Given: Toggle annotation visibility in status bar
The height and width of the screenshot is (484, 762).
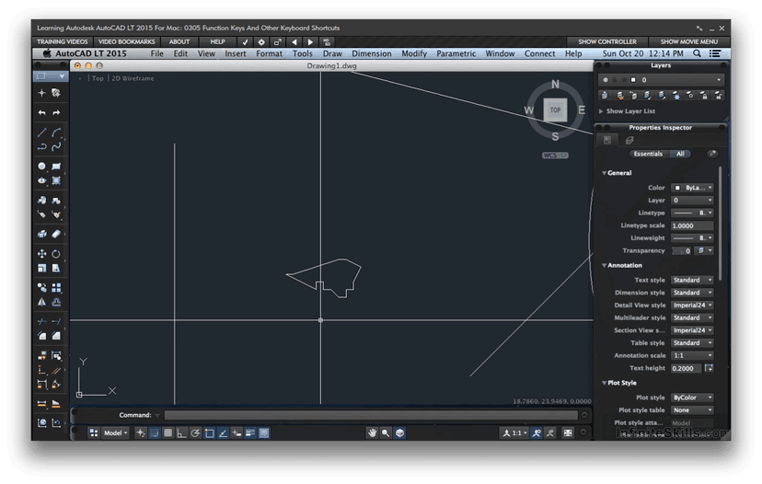Looking at the screenshot, I should (537, 432).
